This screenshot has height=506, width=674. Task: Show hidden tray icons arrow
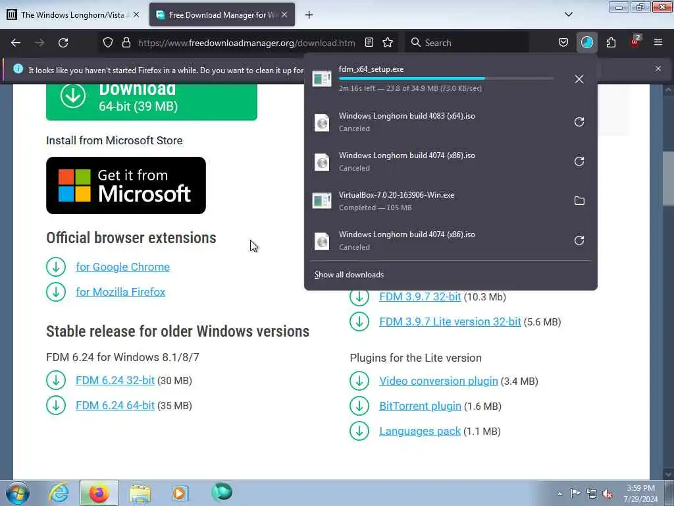pos(559,493)
